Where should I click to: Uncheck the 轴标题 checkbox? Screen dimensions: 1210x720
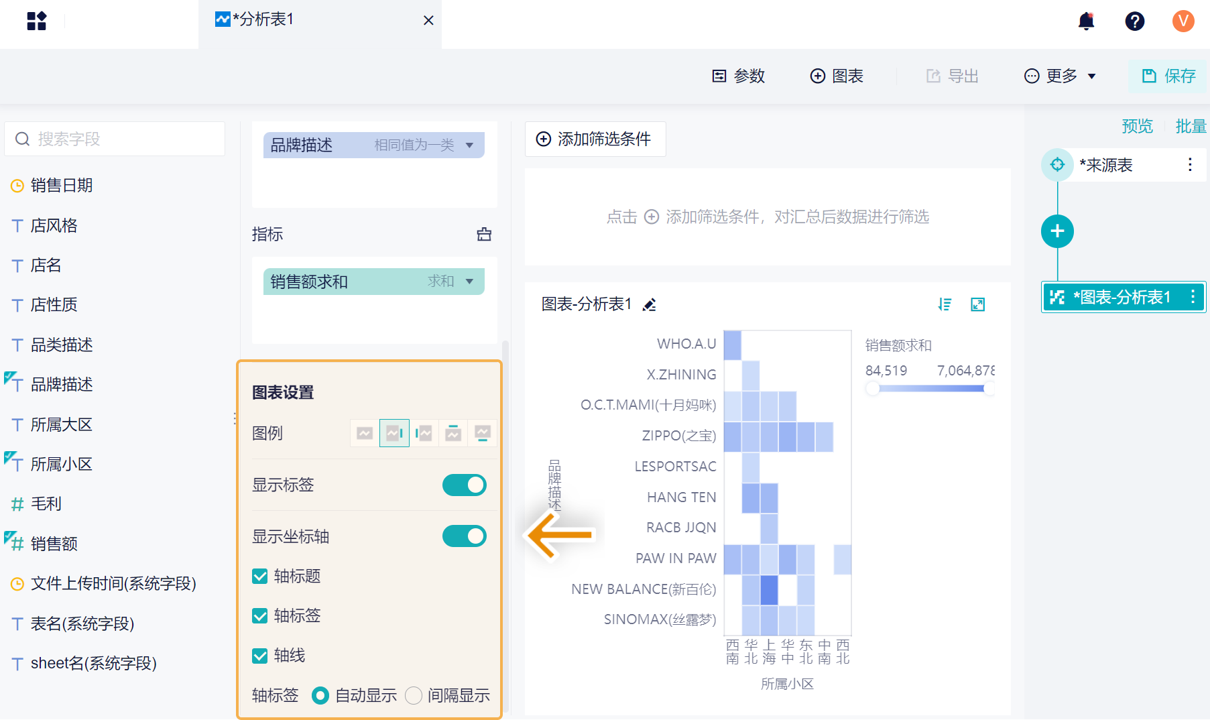[259, 577]
